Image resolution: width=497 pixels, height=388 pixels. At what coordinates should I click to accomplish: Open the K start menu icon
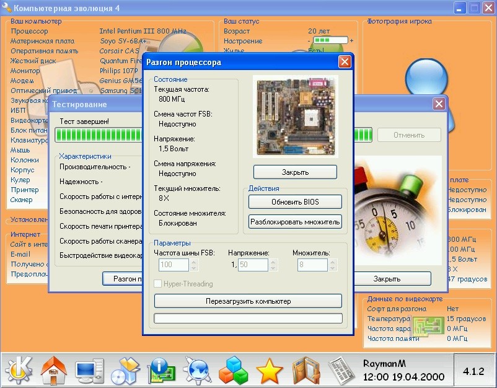point(18,369)
